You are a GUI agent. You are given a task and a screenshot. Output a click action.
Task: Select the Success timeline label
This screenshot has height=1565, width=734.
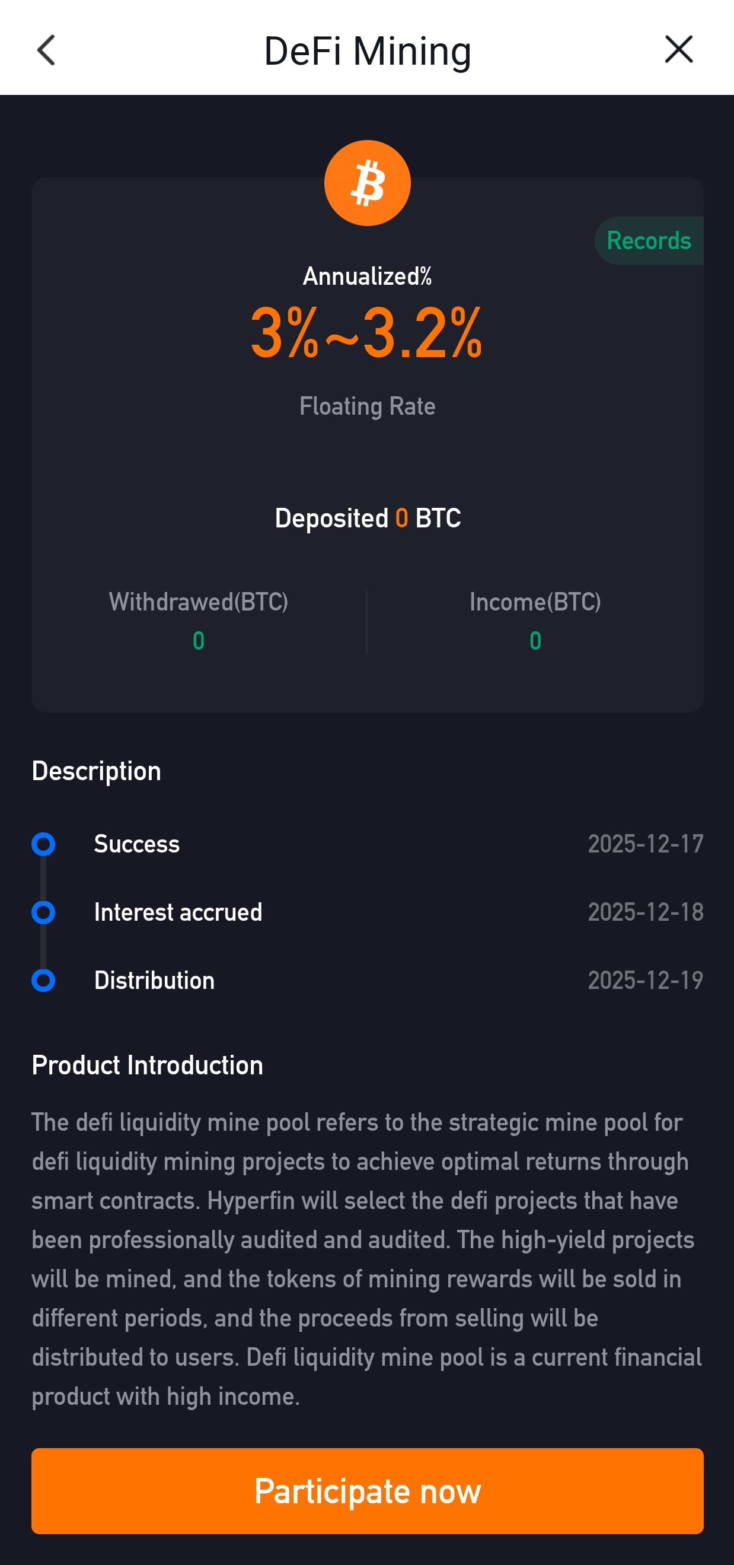(x=136, y=844)
